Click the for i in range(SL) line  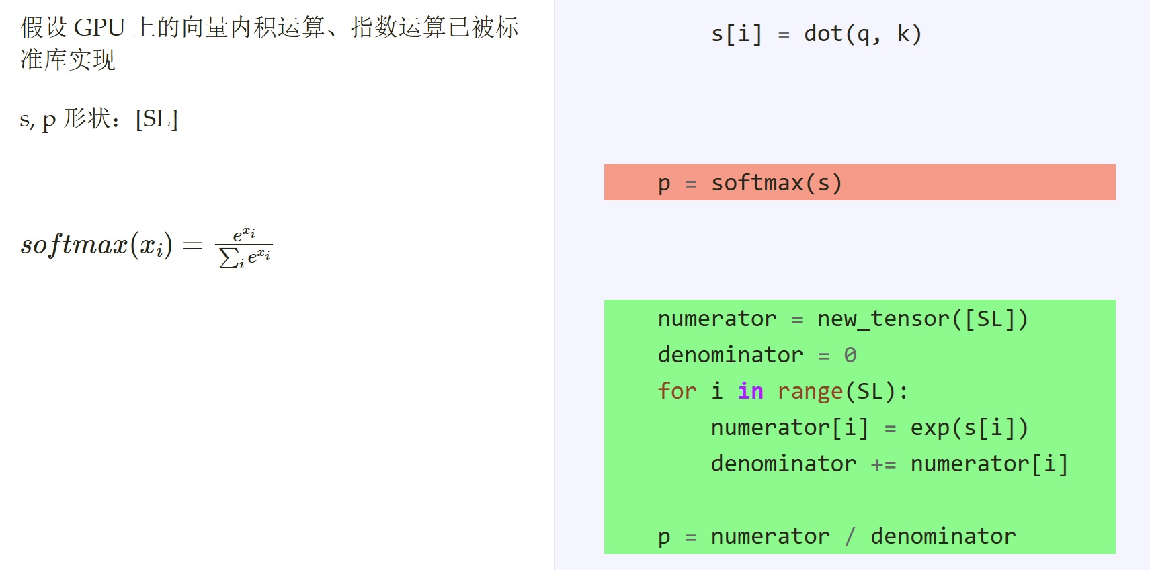click(783, 391)
